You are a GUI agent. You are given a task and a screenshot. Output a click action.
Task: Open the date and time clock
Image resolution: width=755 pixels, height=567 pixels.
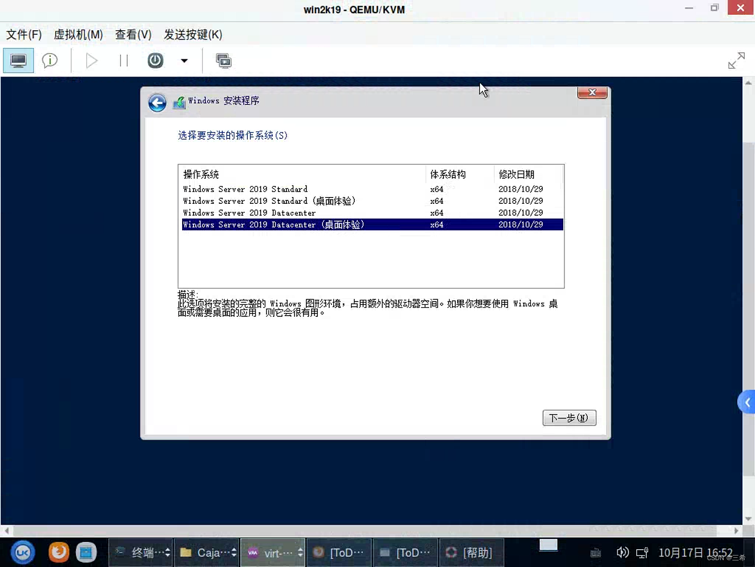point(696,553)
